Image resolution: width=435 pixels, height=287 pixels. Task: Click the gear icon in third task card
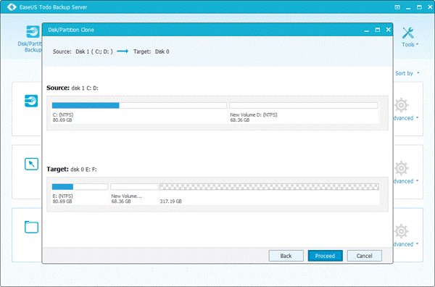click(402, 231)
